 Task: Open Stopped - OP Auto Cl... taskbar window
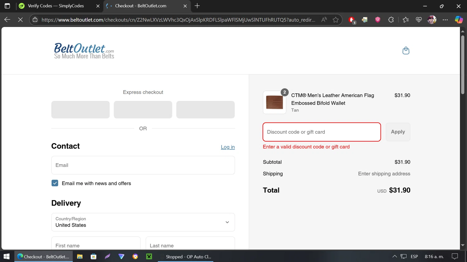click(x=186, y=256)
